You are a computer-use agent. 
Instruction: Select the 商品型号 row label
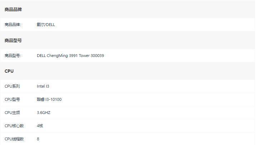click(x=13, y=56)
